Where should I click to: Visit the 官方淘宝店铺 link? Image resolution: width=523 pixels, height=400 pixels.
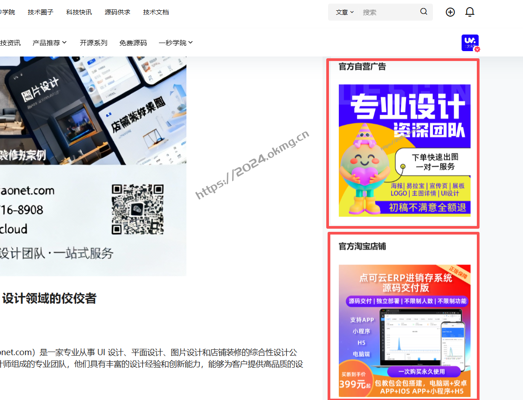point(362,246)
